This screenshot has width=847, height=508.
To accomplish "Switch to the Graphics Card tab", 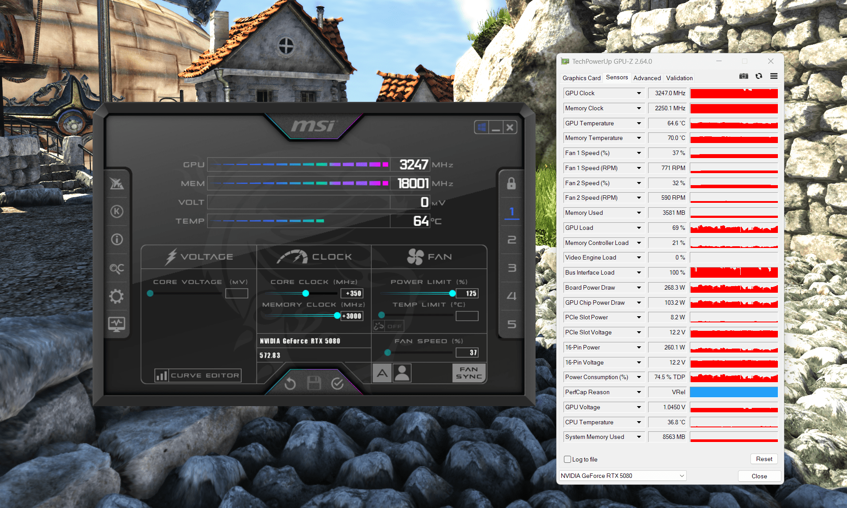I will pos(582,78).
